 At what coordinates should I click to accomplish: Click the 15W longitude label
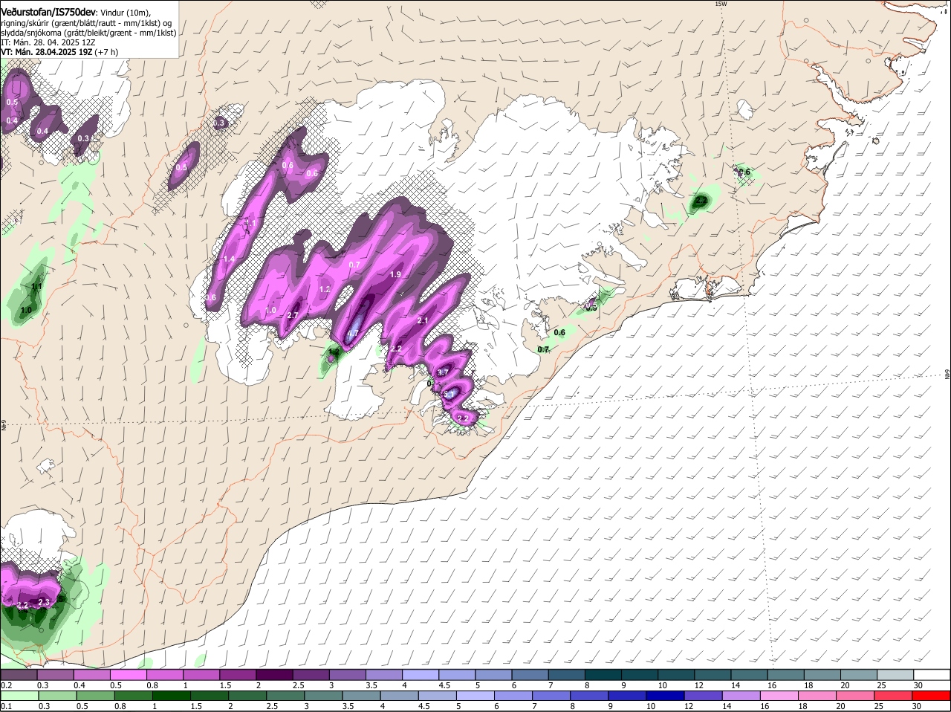coord(720,4)
